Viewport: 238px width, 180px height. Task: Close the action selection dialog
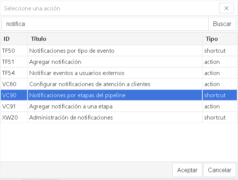coord(226,8)
